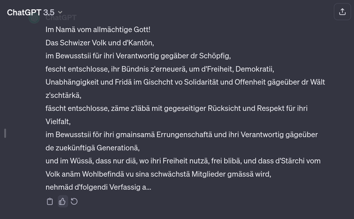
Task: Toggle the sidebar handle on left edge
Action: click(x=5, y=133)
